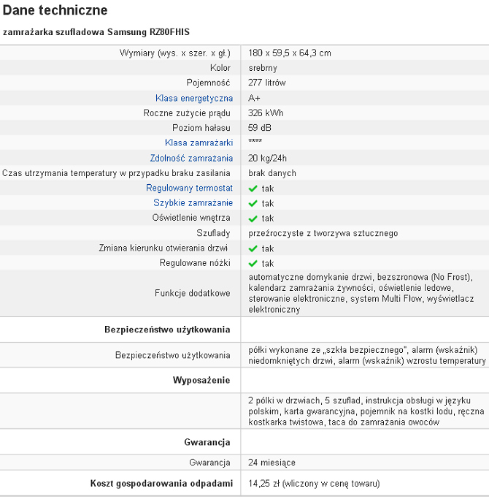Open the Klasa zamrażarki link
Screen dimensions: 489x502
click(199, 142)
